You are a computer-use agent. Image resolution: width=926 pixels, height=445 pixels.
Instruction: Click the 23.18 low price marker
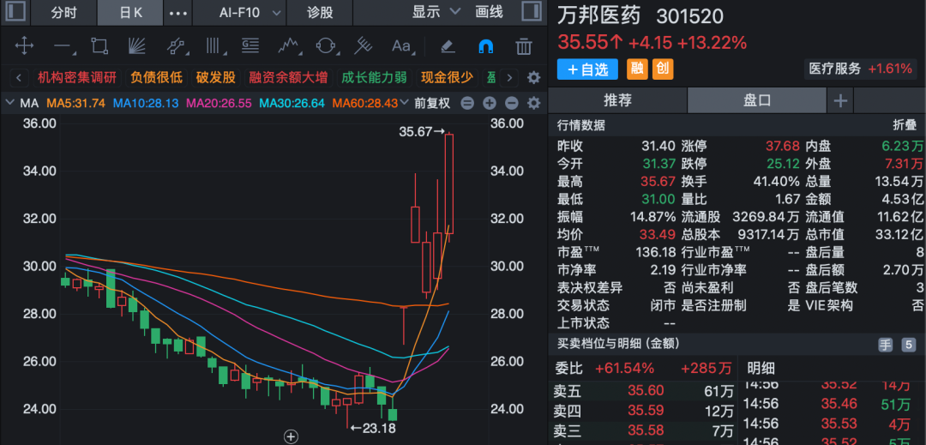click(x=373, y=429)
